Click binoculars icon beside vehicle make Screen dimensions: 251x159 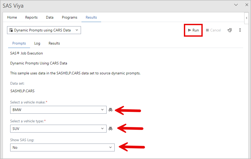coord(110,110)
